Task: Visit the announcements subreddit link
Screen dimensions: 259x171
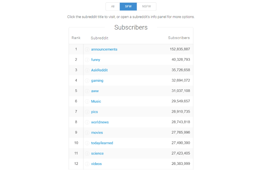Action: 104,49
